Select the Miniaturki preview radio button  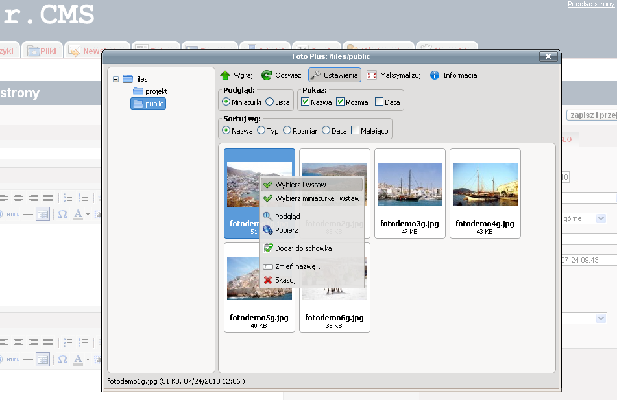[226, 102]
